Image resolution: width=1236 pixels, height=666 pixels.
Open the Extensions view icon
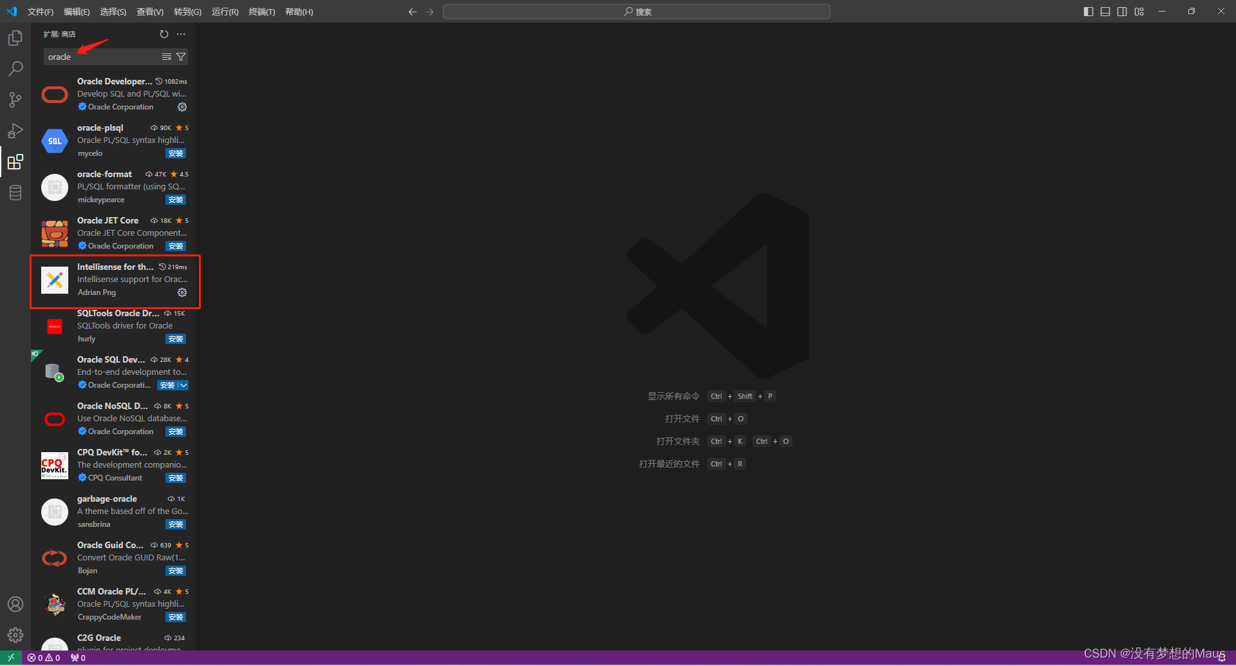click(x=15, y=162)
